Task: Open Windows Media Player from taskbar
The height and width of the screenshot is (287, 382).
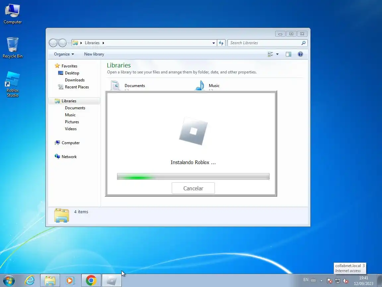Action: coord(70,280)
